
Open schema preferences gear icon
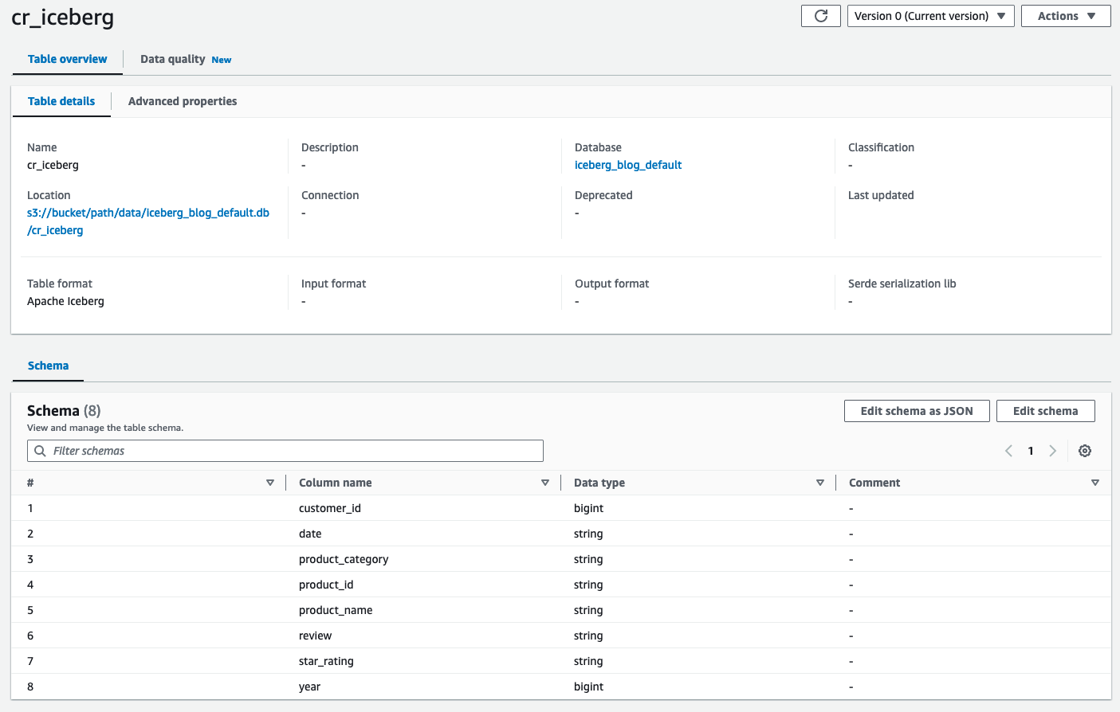[x=1085, y=451]
